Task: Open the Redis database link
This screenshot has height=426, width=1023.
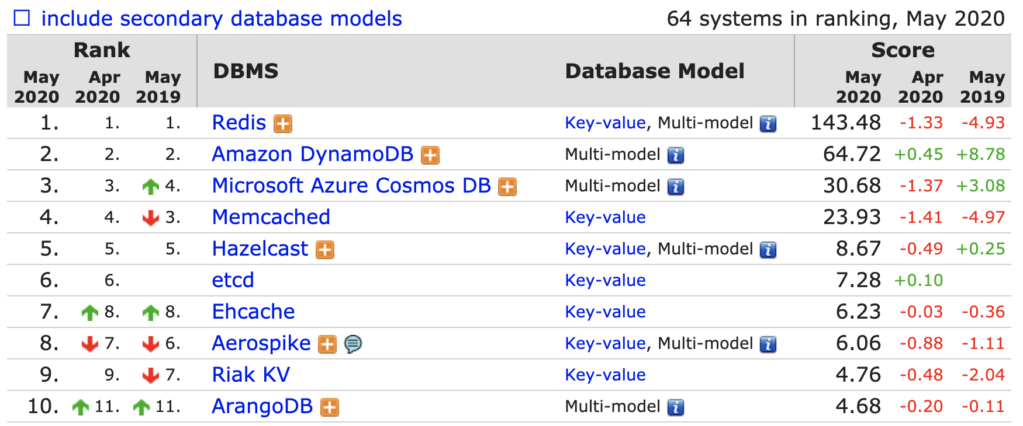Action: [239, 123]
